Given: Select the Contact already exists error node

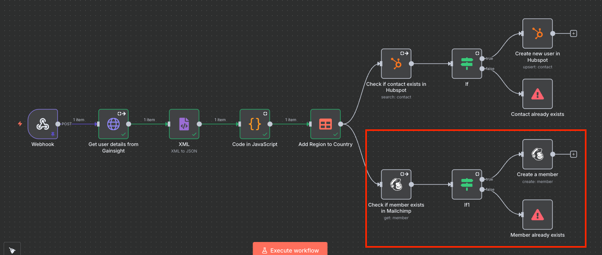Looking at the screenshot, I should (x=538, y=94).
